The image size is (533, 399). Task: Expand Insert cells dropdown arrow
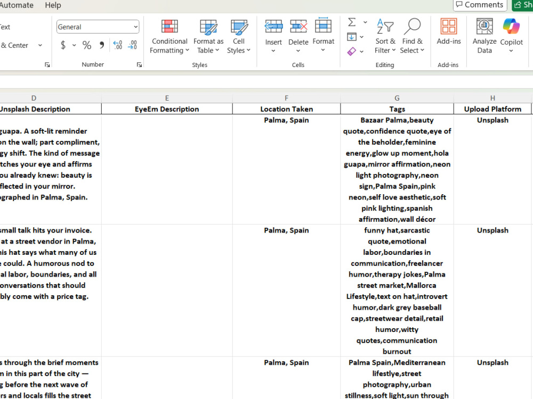click(x=273, y=51)
